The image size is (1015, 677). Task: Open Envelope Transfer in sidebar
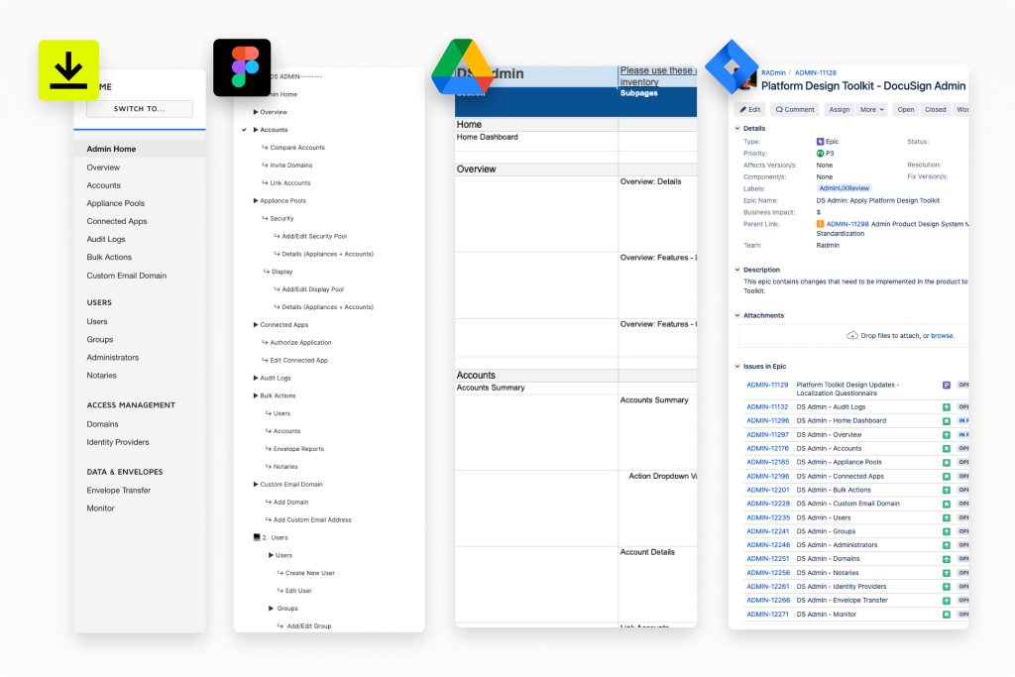(x=119, y=490)
